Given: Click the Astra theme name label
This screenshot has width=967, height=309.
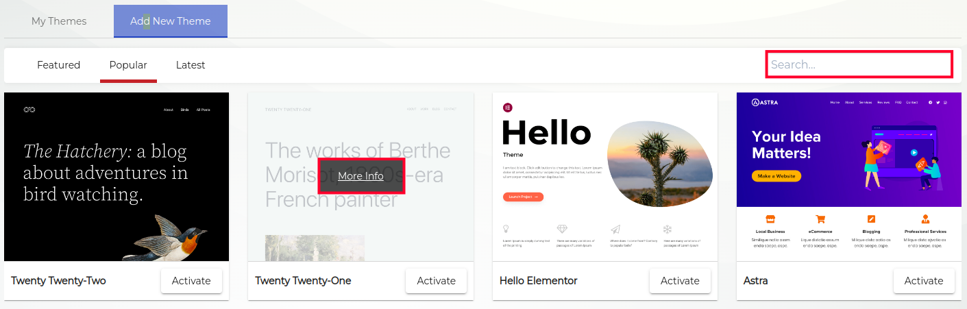Looking at the screenshot, I should click(755, 280).
